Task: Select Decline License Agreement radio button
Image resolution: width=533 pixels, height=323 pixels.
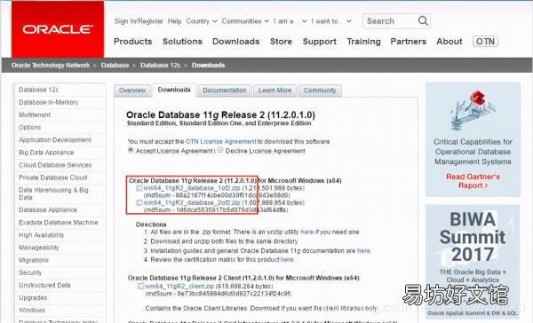Action: 220,150
